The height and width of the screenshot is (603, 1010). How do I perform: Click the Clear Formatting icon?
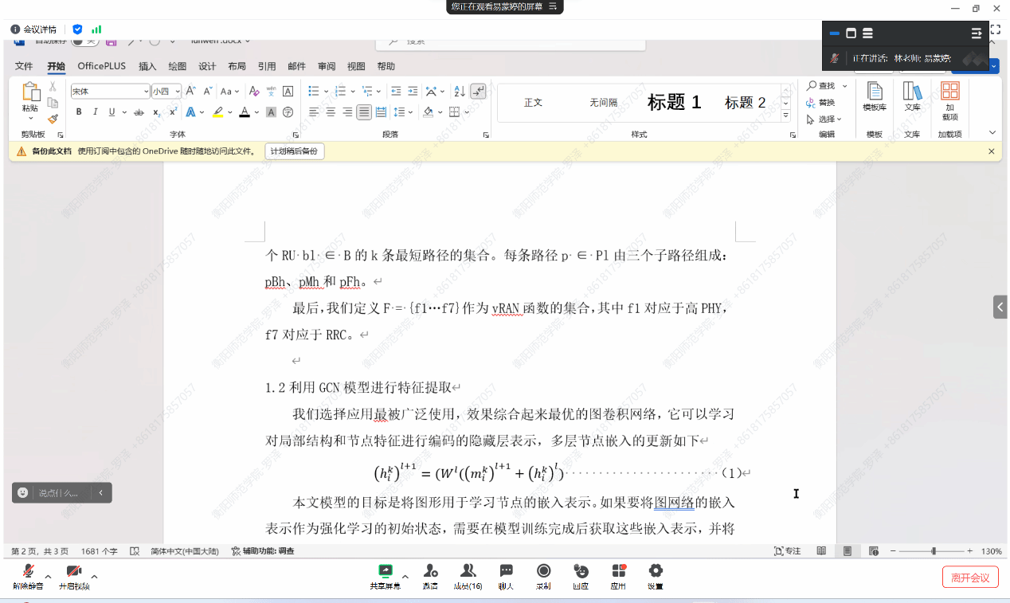click(254, 92)
